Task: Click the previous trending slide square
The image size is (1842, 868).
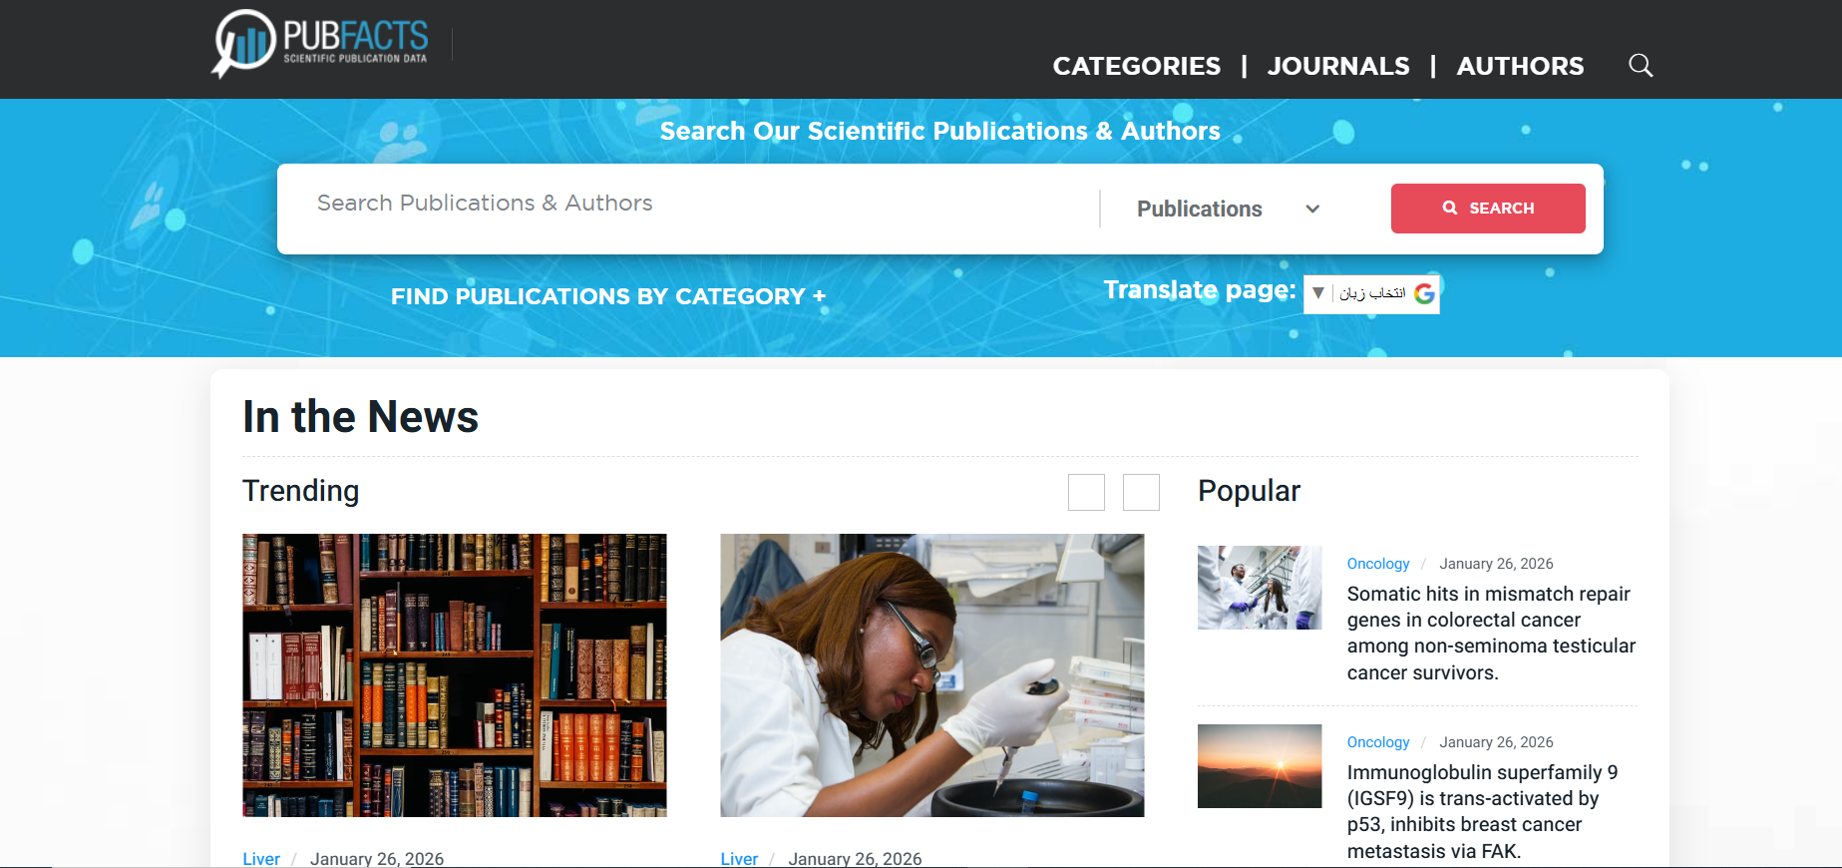Action: pyautogui.click(x=1086, y=492)
